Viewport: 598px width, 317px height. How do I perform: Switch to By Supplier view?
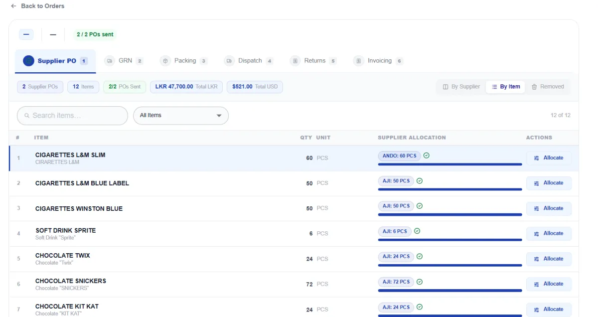tap(461, 87)
